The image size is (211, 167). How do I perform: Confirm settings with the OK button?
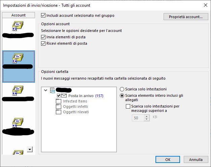point(168,160)
